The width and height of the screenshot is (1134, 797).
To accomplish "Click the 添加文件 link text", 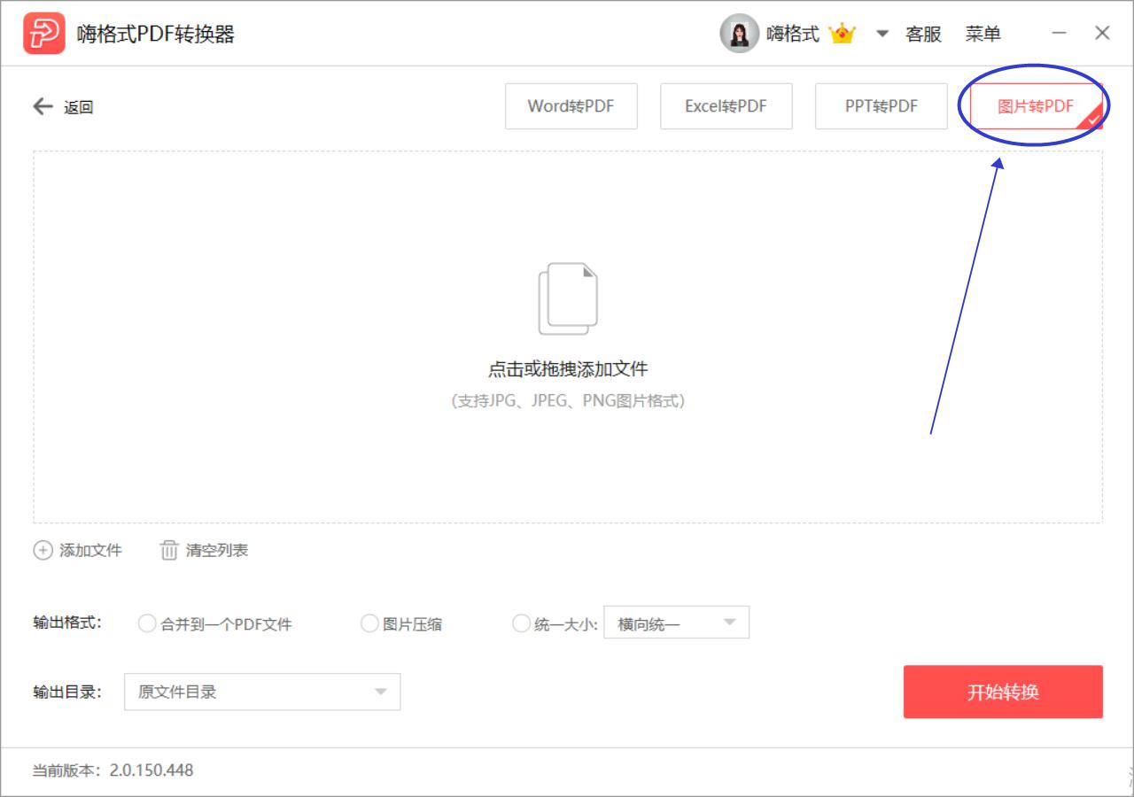I will tap(90, 550).
